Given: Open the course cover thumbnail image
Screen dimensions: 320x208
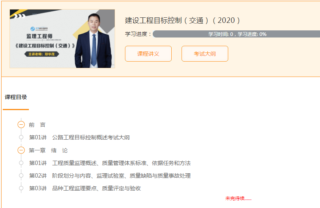Looking at the screenshot, I should point(62,39).
